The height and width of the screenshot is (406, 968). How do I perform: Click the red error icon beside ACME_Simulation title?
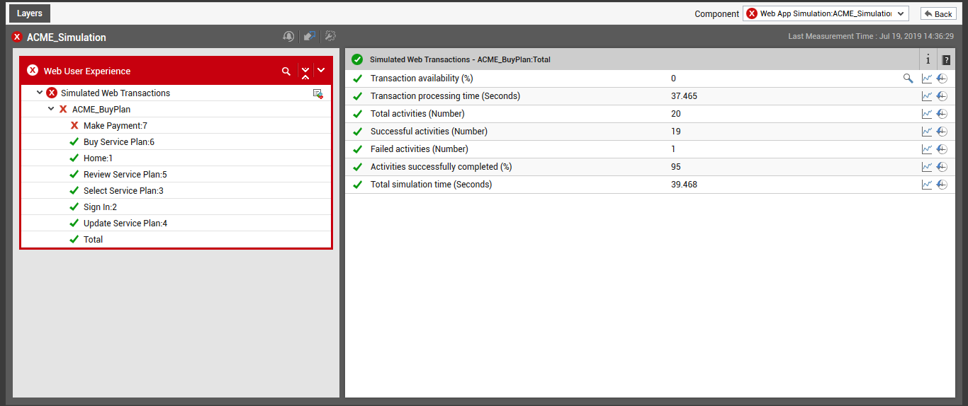17,37
